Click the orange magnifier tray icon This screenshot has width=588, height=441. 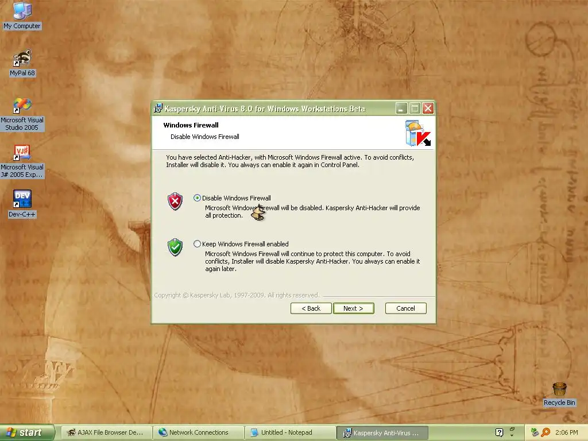pos(546,432)
